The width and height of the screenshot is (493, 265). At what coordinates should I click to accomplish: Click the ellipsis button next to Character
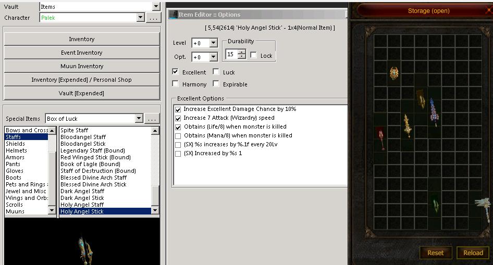153,18
